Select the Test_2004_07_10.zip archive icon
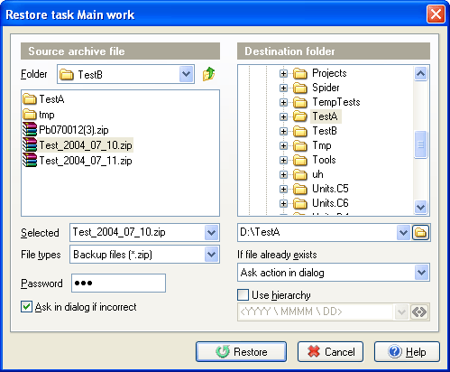Screen dimensions: 450x372 (x=30, y=144)
